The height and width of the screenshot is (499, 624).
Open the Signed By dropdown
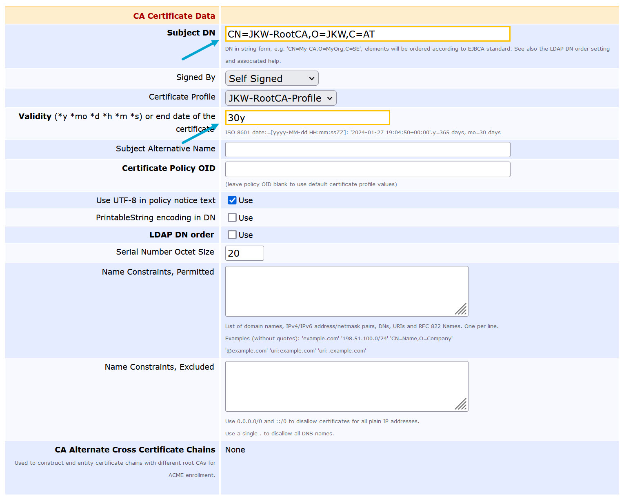[271, 78]
